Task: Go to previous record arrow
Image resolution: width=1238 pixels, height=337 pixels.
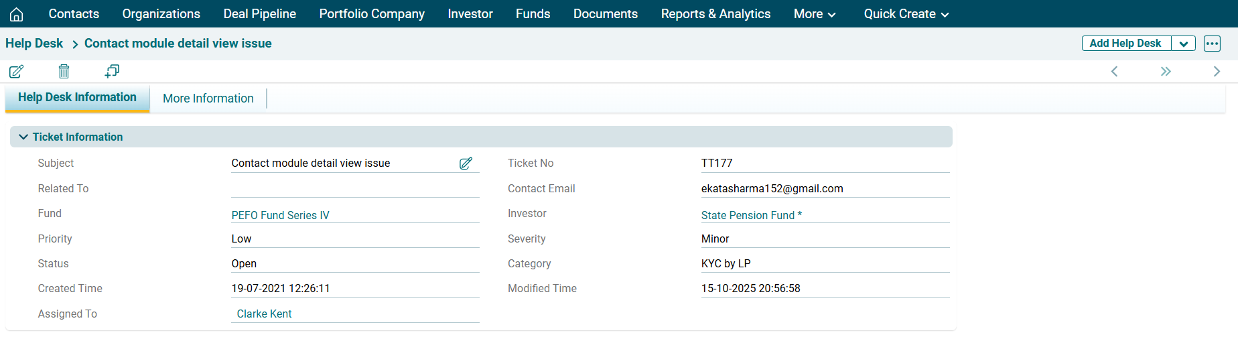Action: pos(1115,71)
